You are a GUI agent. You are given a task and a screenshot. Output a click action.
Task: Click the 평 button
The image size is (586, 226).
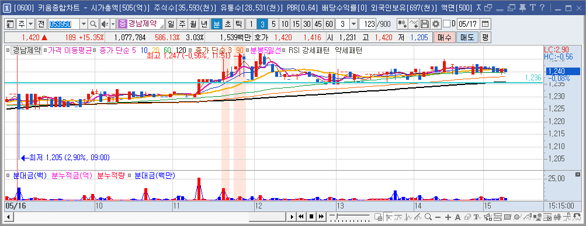pos(485,37)
